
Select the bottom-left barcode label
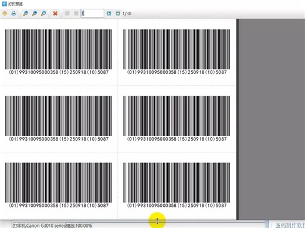click(x=59, y=185)
